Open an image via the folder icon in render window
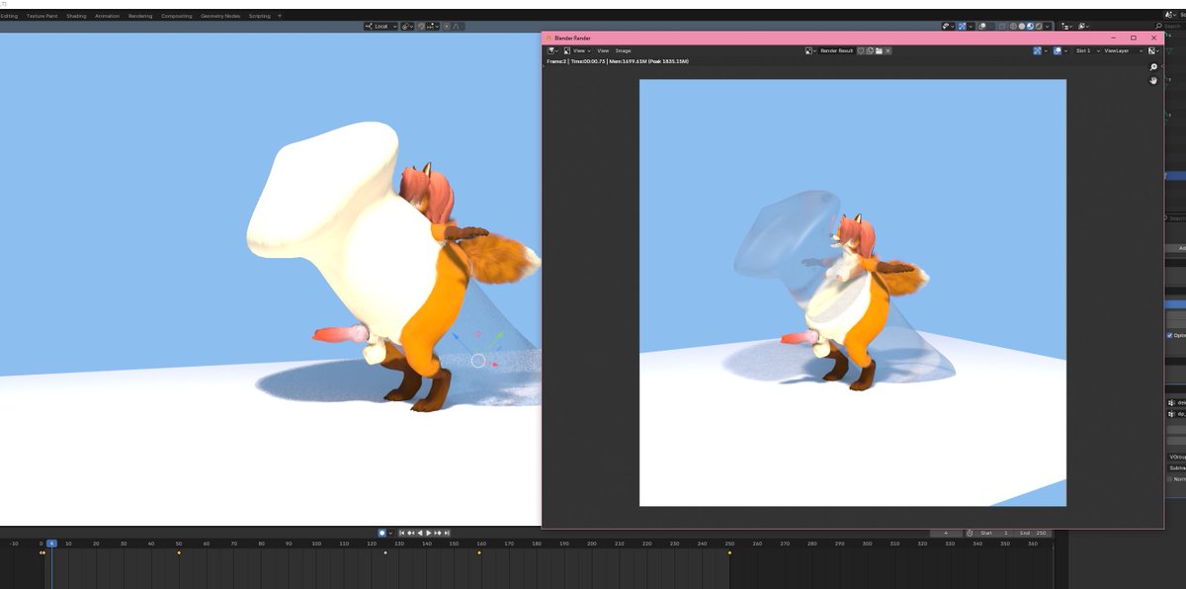The height and width of the screenshot is (589, 1186). pyautogui.click(x=877, y=50)
